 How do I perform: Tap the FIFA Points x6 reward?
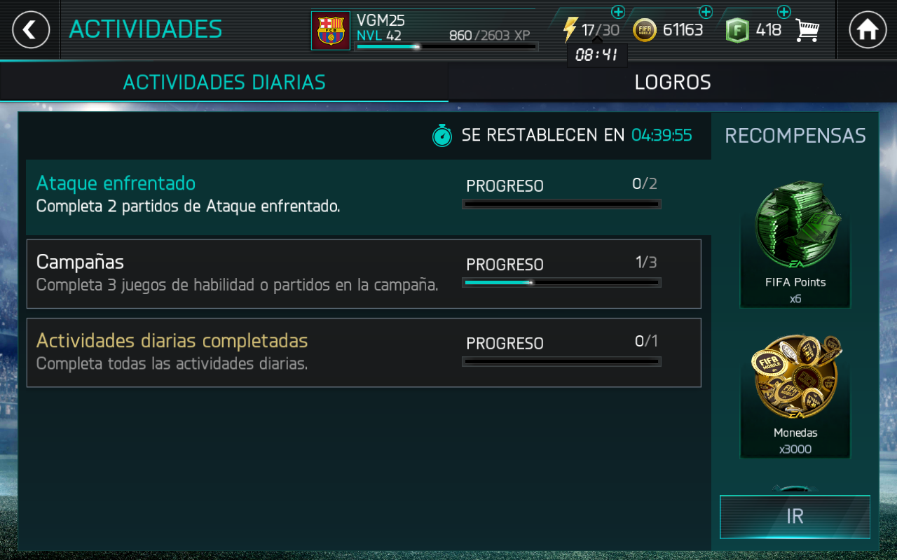[x=795, y=243]
